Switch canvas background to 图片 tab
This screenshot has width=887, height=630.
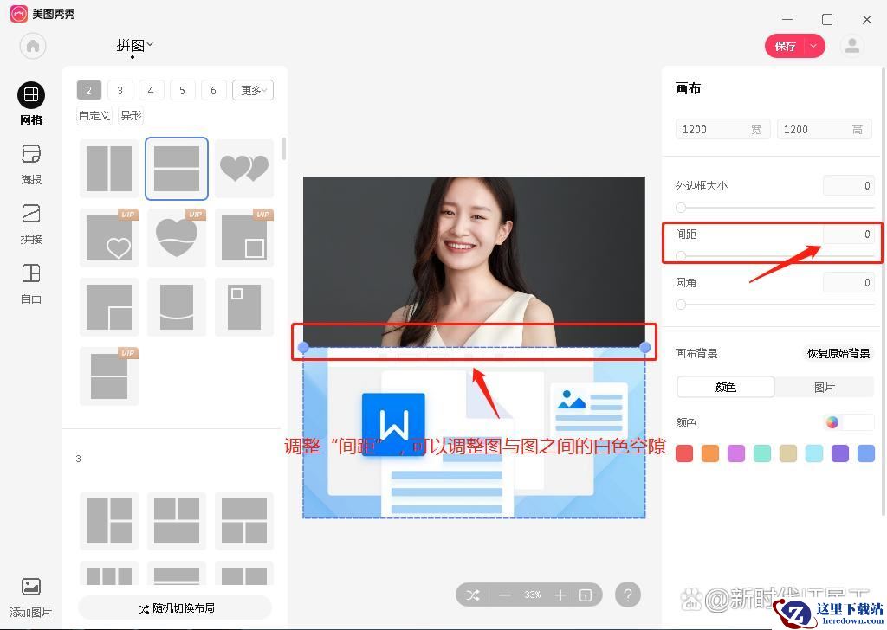pos(825,387)
